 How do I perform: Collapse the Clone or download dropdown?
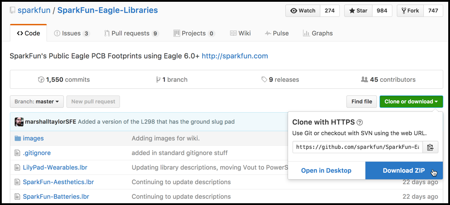click(411, 102)
